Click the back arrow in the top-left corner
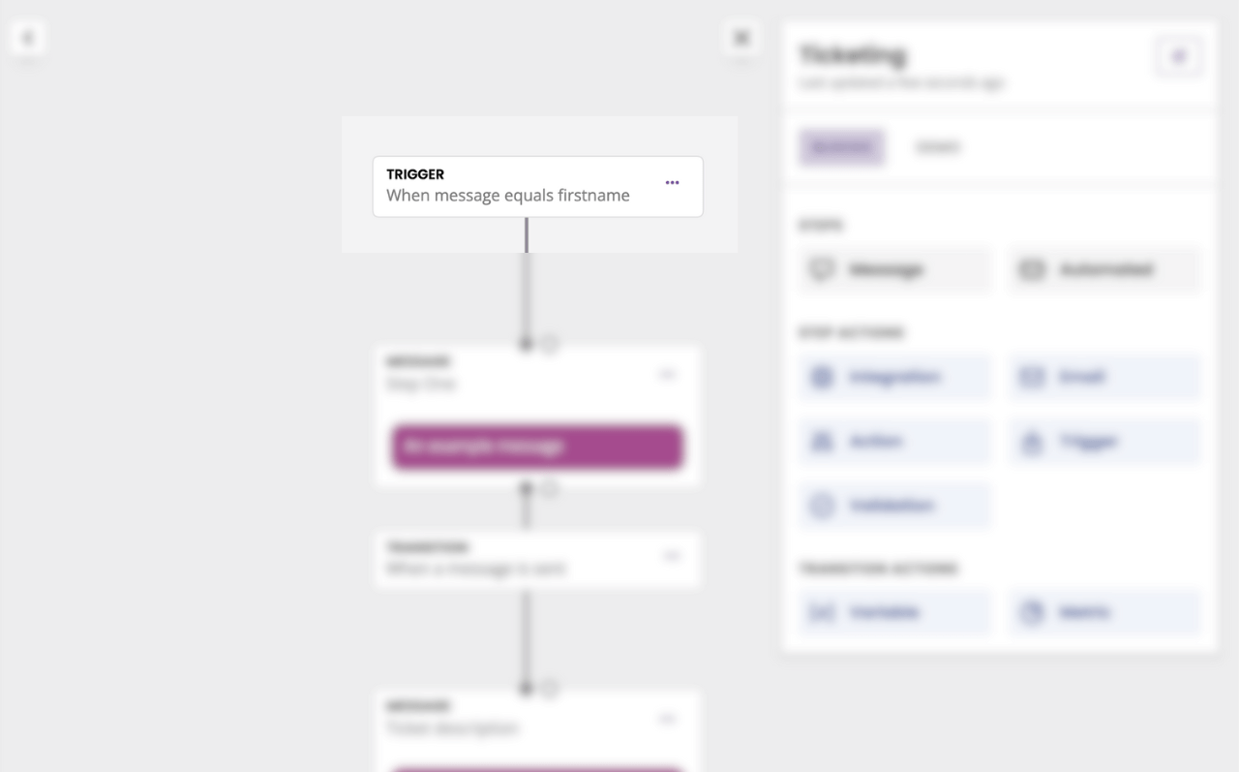The height and width of the screenshot is (772, 1239). [27, 37]
